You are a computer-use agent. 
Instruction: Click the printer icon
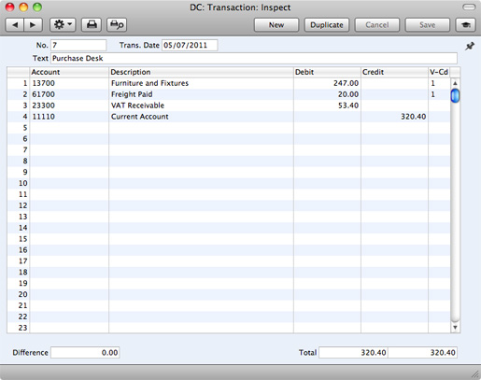tap(92, 24)
